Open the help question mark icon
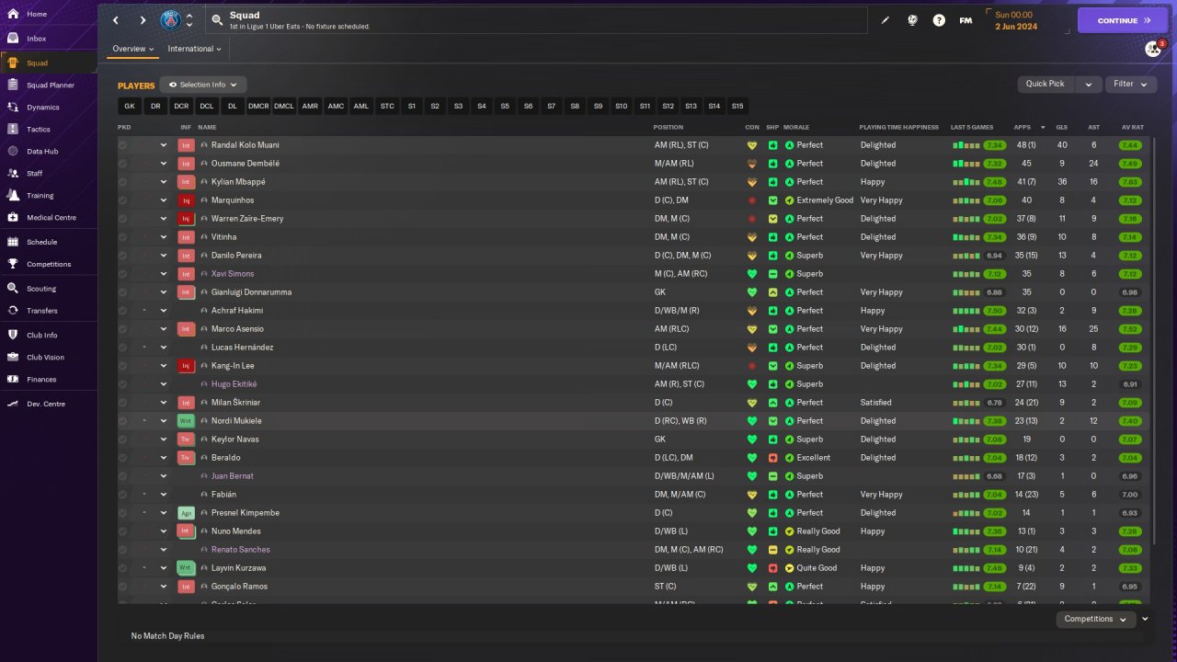Screen dimensions: 1177x662 [939, 20]
